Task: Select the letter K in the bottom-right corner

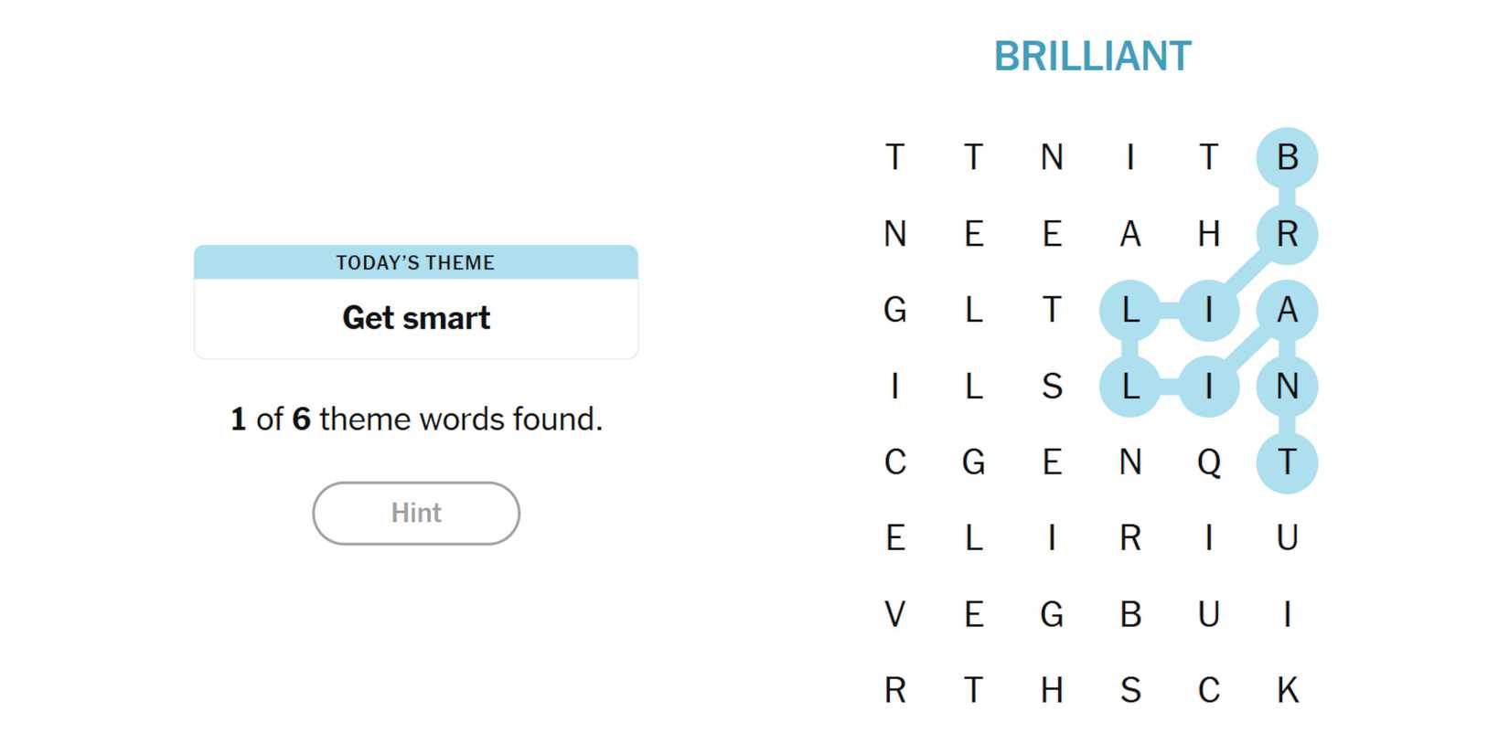Action: tap(1287, 690)
